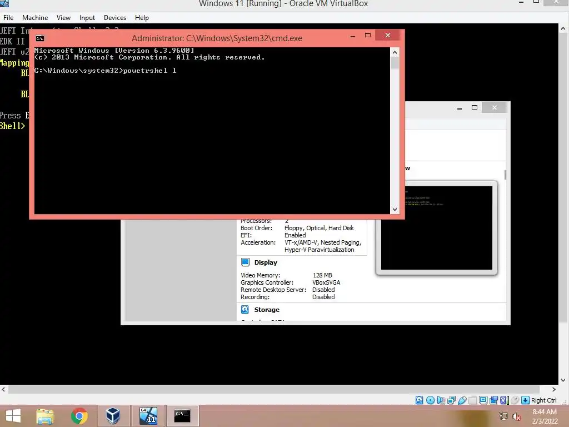Click the audio indicator icon in the VM status bar
Screen dimensions: 569x427
[441, 400]
